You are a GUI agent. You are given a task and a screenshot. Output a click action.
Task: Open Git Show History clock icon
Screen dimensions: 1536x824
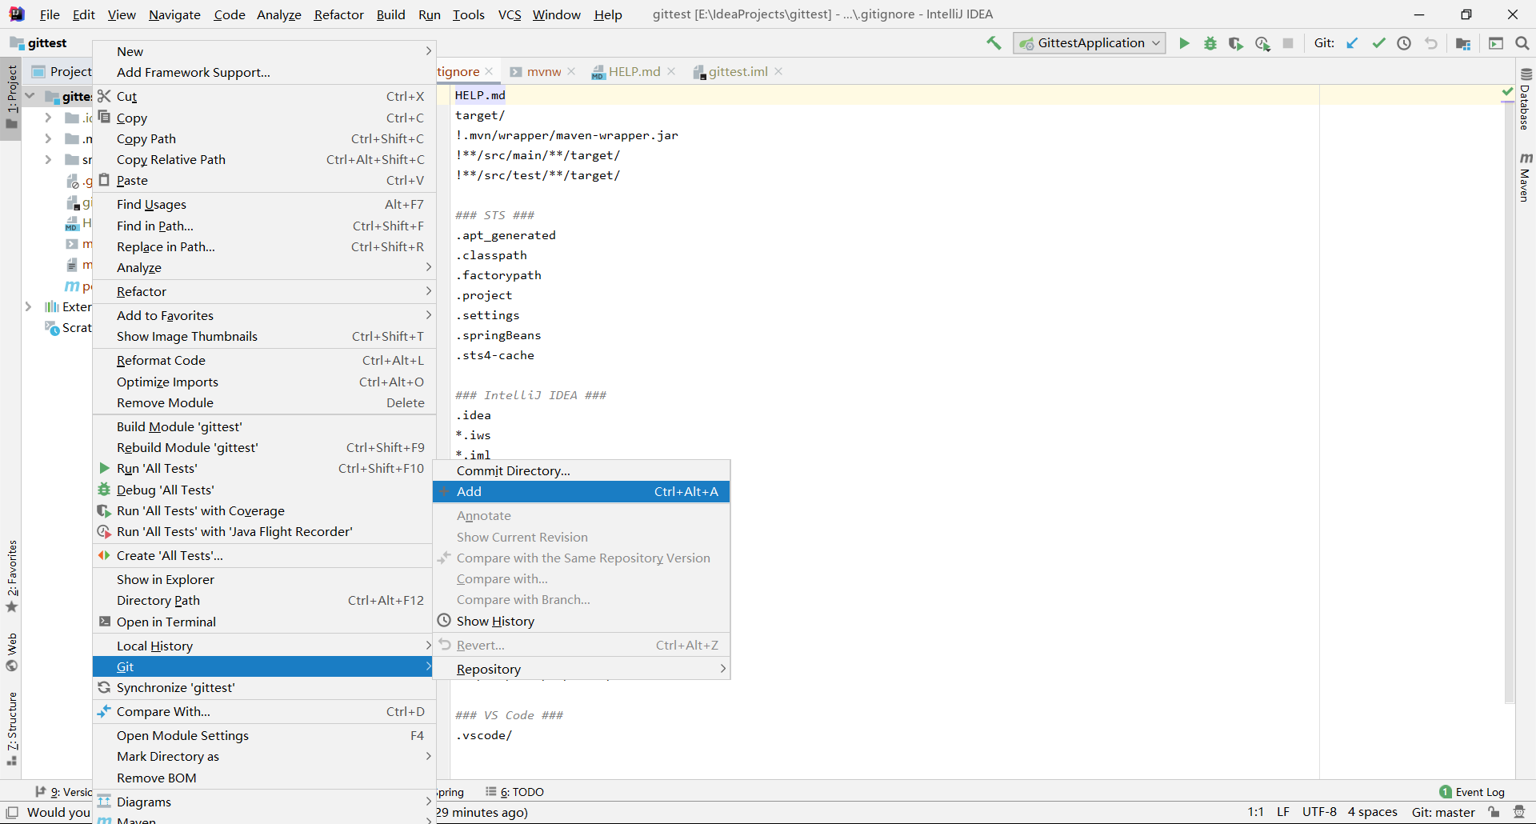1404,43
